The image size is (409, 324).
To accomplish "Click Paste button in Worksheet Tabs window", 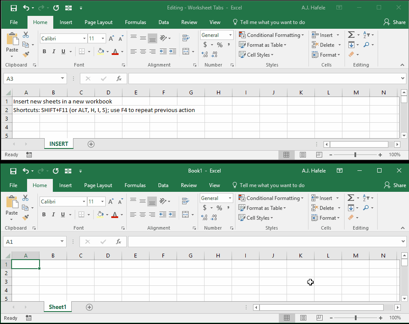I will pos(12,42).
